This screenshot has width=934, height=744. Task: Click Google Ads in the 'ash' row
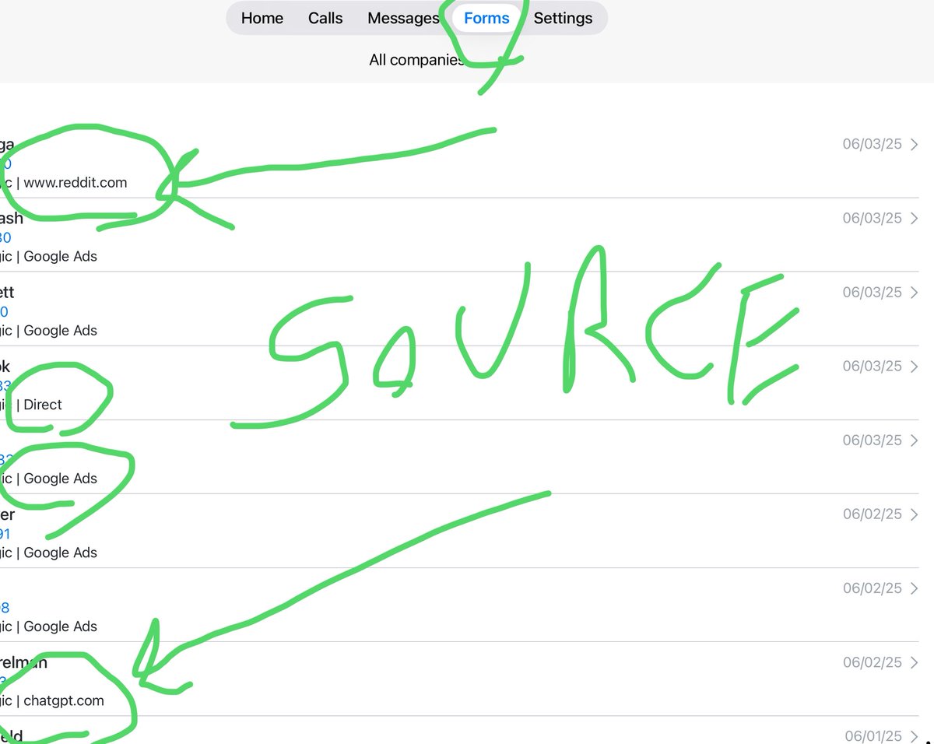coord(61,256)
